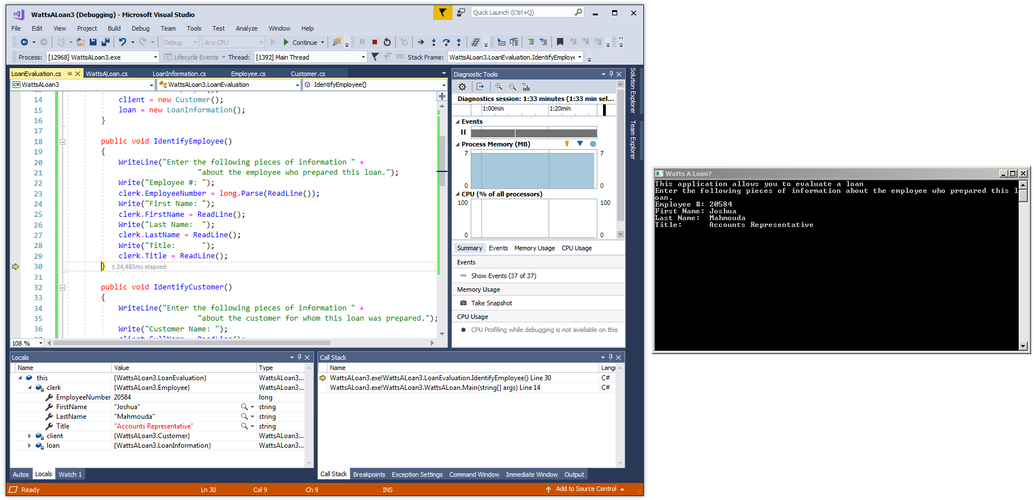Image resolution: width=1034 pixels, height=500 pixels.
Task: Open the IdentifyEmployee() member dropdown
Action: tap(443, 85)
